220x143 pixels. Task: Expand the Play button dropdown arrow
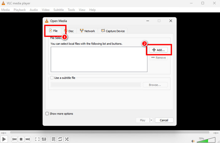tap(151, 120)
